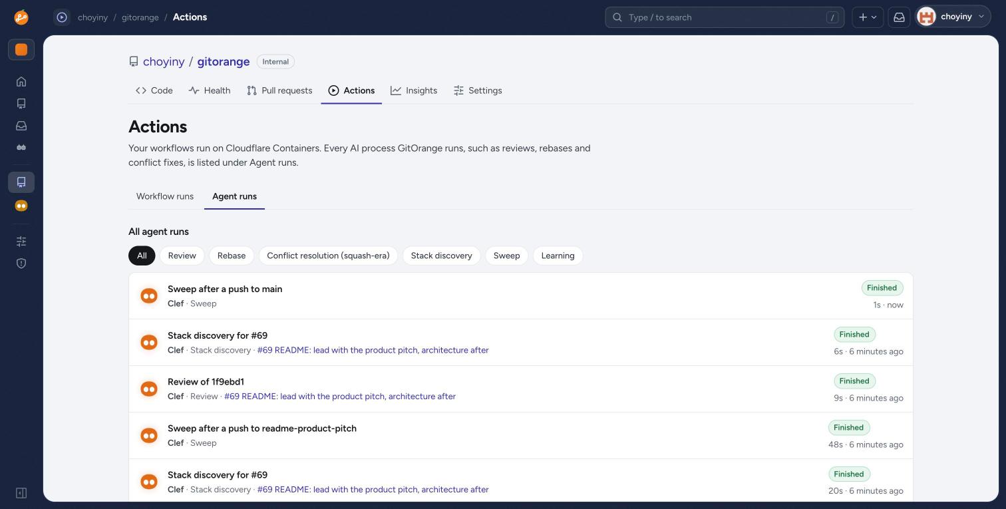Viewport: 1006px width, 509px height.
Task: Go to Home in the sidebar
Action: [x=21, y=82]
